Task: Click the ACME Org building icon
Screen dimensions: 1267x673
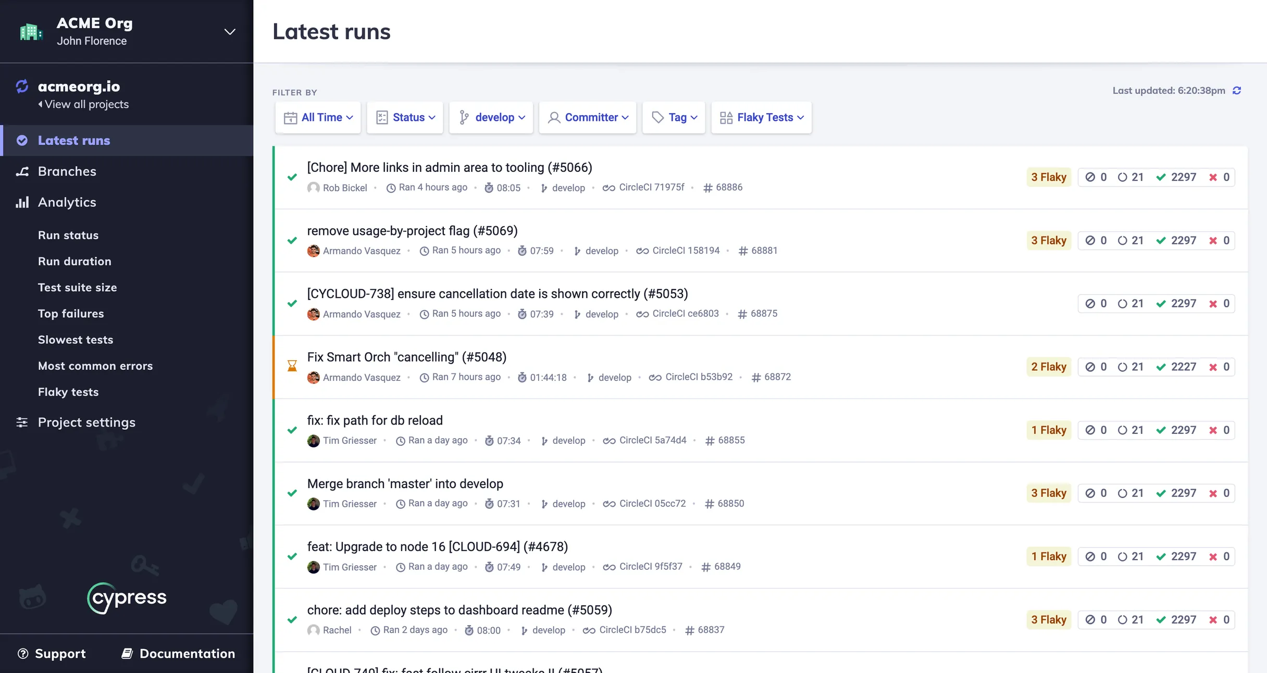Action: click(31, 32)
